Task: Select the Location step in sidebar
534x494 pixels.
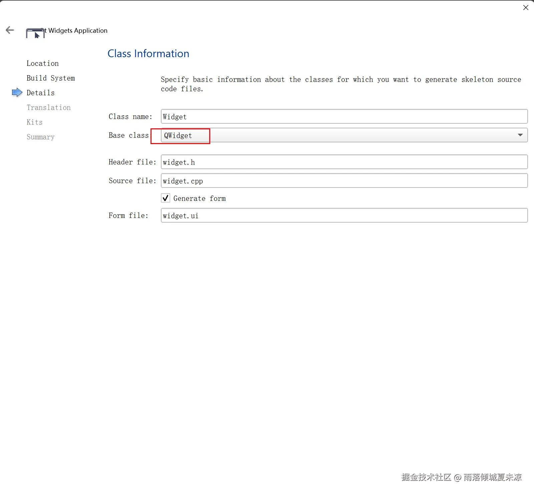Action: tap(43, 64)
